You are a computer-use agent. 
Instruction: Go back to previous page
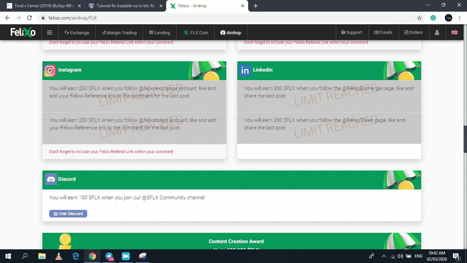[8, 18]
